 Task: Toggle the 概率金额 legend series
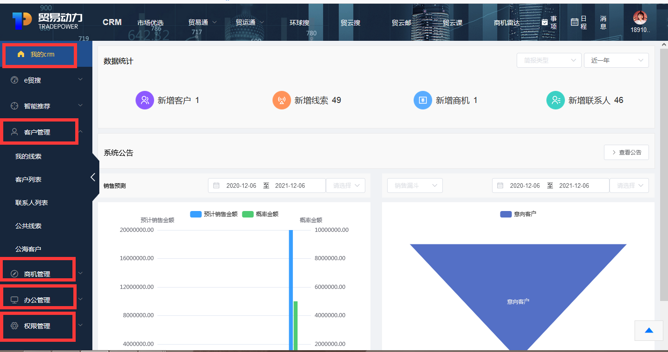coord(260,214)
